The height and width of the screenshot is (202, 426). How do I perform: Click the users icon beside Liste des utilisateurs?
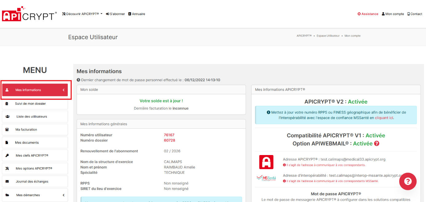tap(7, 117)
